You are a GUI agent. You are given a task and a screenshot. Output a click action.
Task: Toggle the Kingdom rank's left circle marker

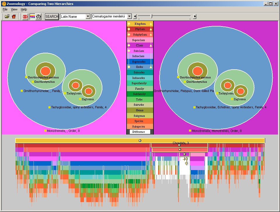point(129,24)
